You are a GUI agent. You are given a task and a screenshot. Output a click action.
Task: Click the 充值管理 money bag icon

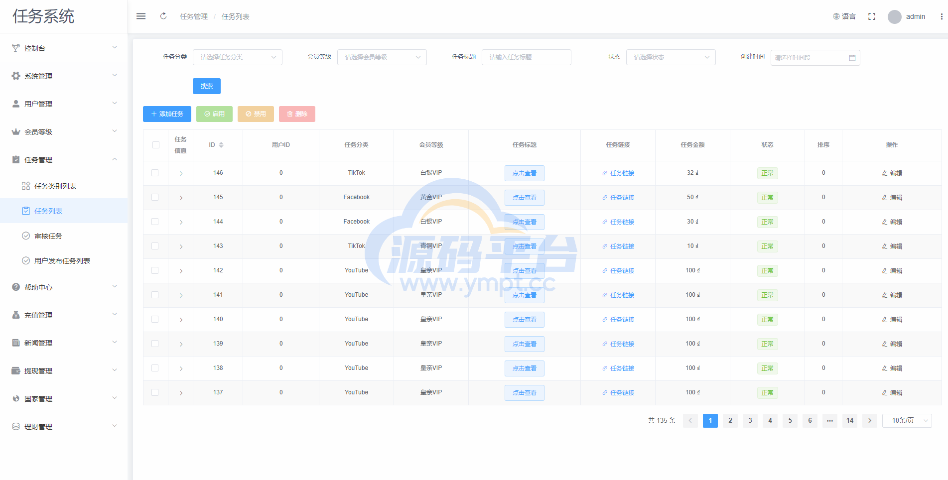pos(16,315)
